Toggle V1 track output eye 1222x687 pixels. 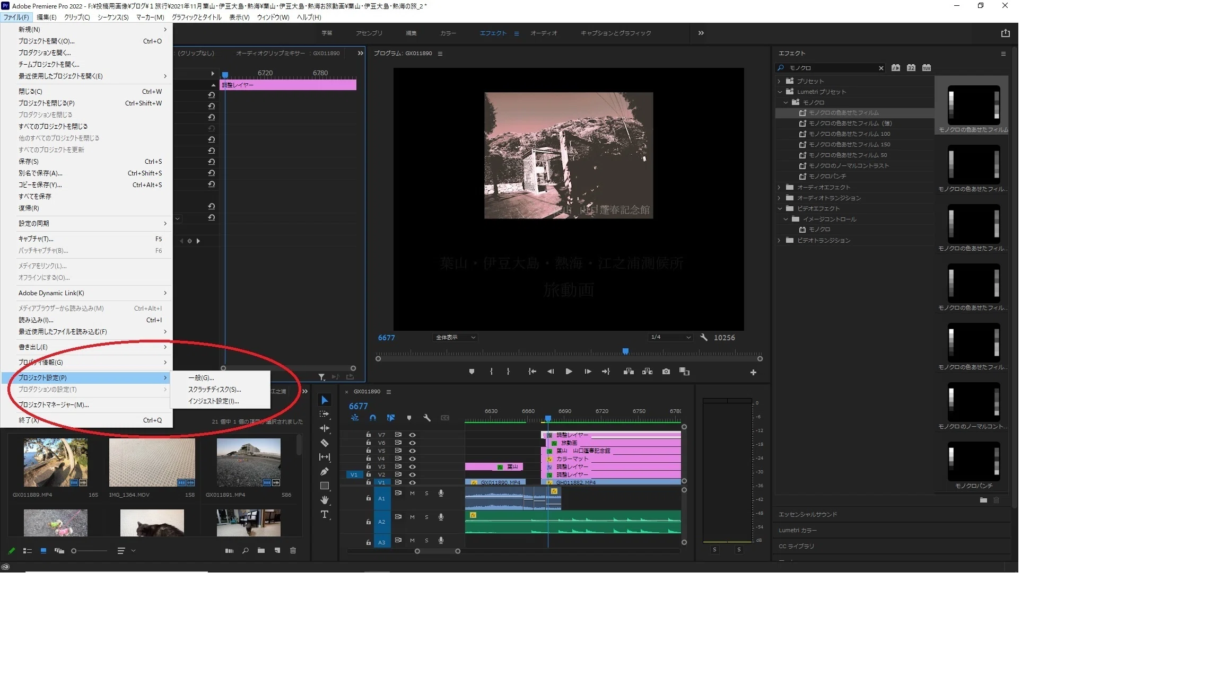[x=412, y=482]
